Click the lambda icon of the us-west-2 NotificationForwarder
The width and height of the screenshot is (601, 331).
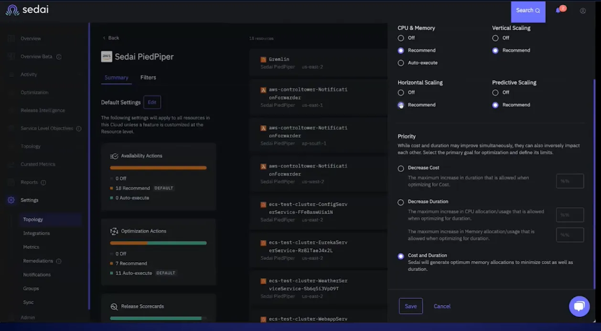click(x=263, y=166)
